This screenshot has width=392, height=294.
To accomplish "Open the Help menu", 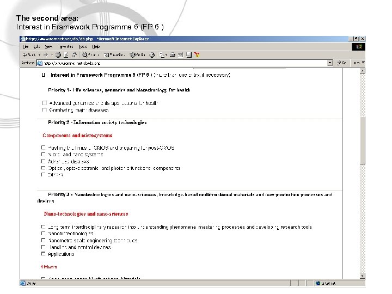I will pyautogui.click(x=96, y=46).
